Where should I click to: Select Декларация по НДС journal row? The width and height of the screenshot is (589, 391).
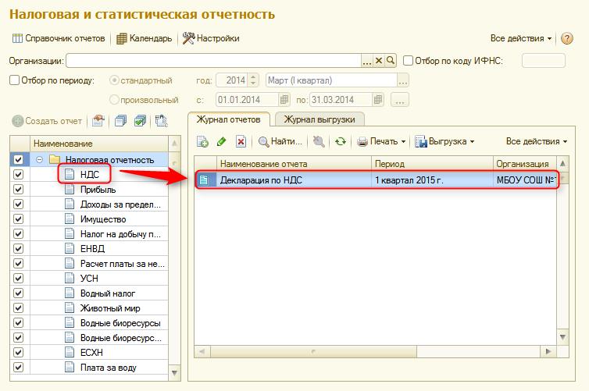(375, 180)
